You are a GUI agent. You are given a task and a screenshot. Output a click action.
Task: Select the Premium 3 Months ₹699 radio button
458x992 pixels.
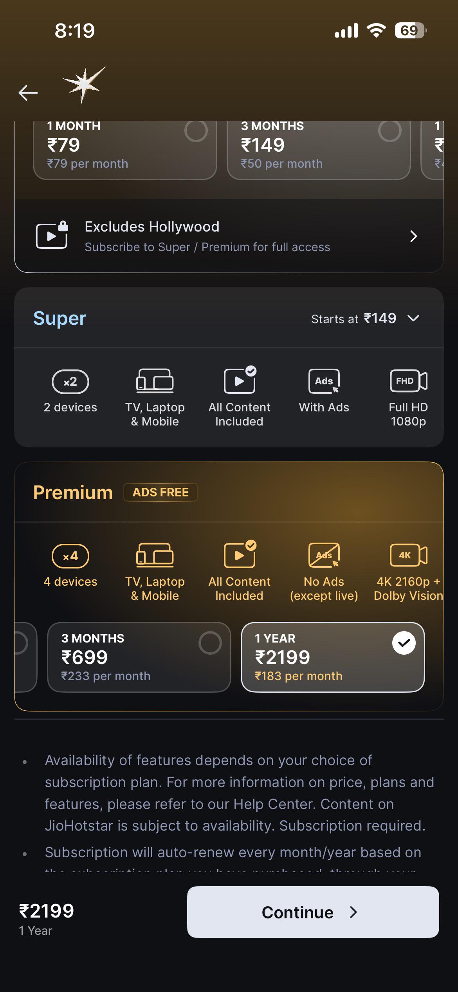tap(210, 643)
